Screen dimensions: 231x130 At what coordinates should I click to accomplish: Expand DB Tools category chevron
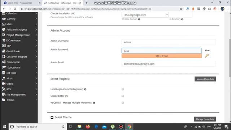click(36, 73)
